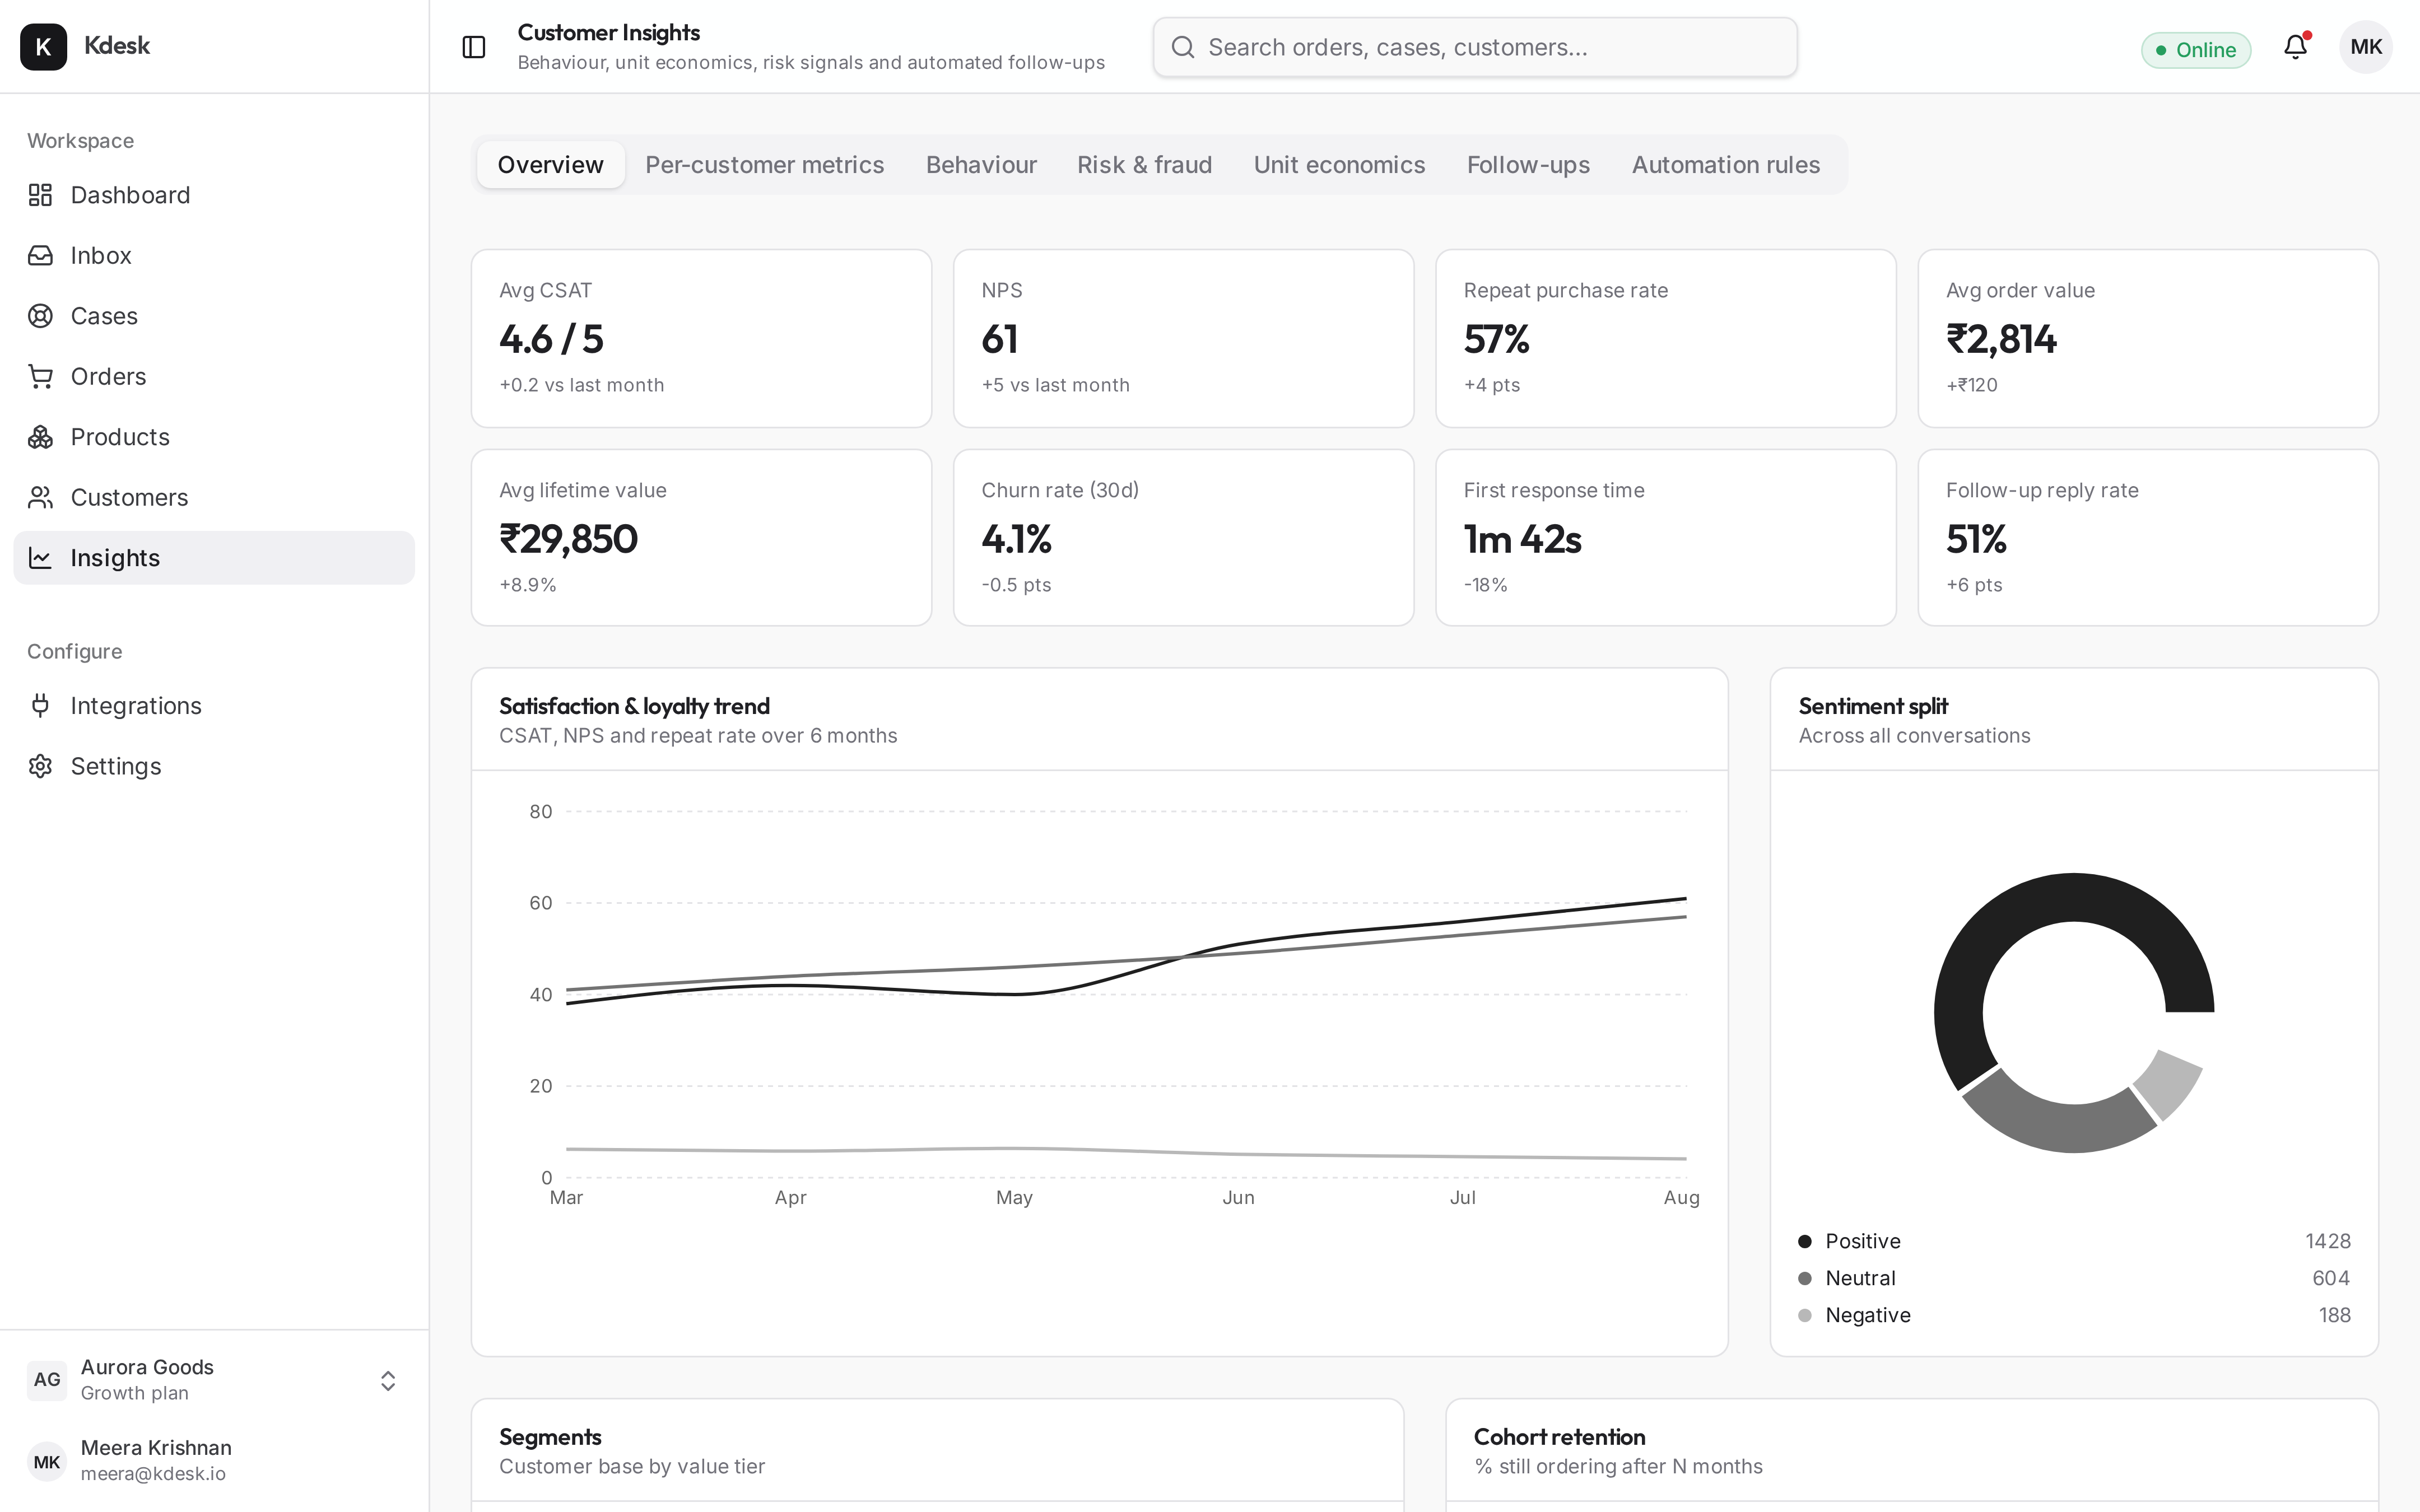Select Insights in sidebar
Viewport: 2420px width, 1512px height.
click(214, 558)
